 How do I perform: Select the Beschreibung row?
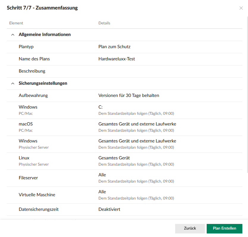(32, 71)
